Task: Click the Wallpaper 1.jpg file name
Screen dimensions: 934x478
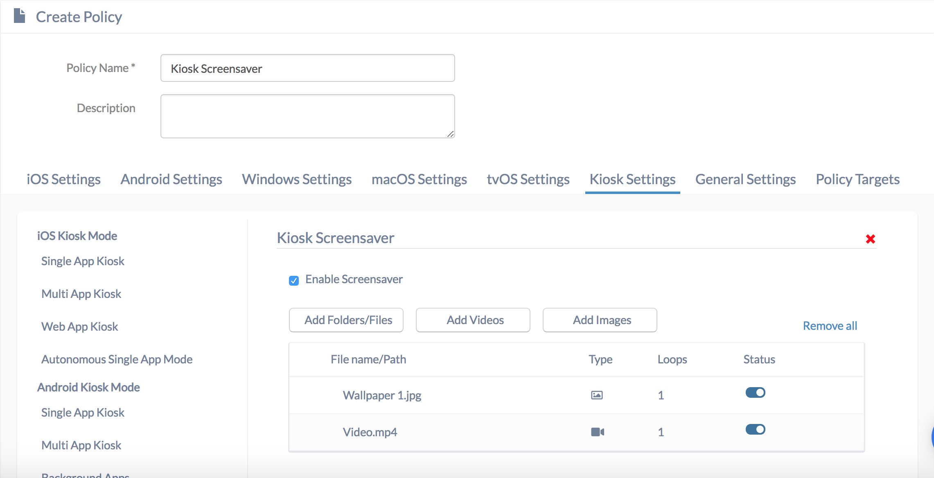Action: [382, 395]
